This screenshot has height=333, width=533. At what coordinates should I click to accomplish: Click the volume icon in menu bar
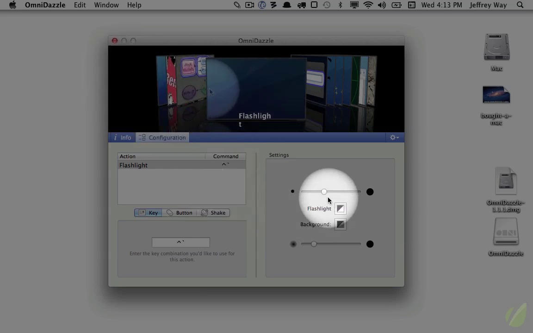(x=382, y=5)
